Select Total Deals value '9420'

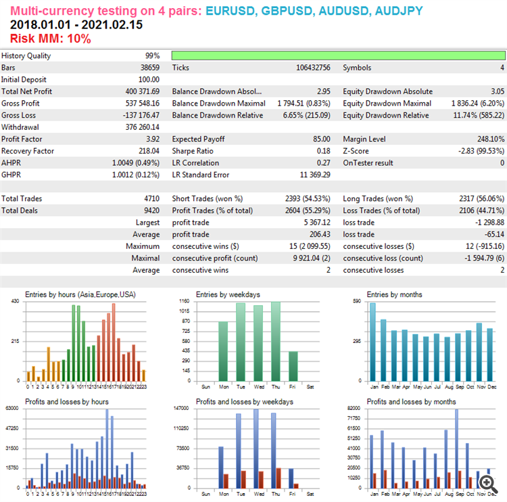click(x=151, y=210)
